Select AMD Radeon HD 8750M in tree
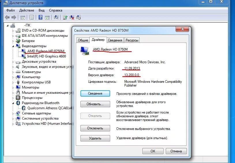The height and width of the screenshot is (163, 235). coord(46,51)
